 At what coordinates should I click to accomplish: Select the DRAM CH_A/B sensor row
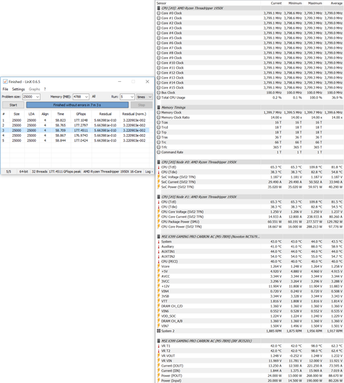pyautogui.click(x=250, y=321)
